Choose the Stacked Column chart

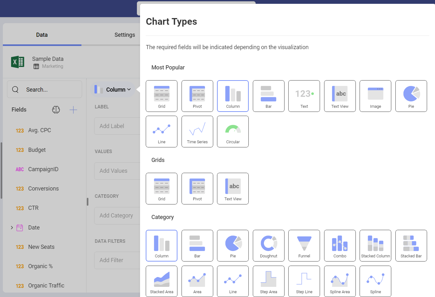pos(375,246)
